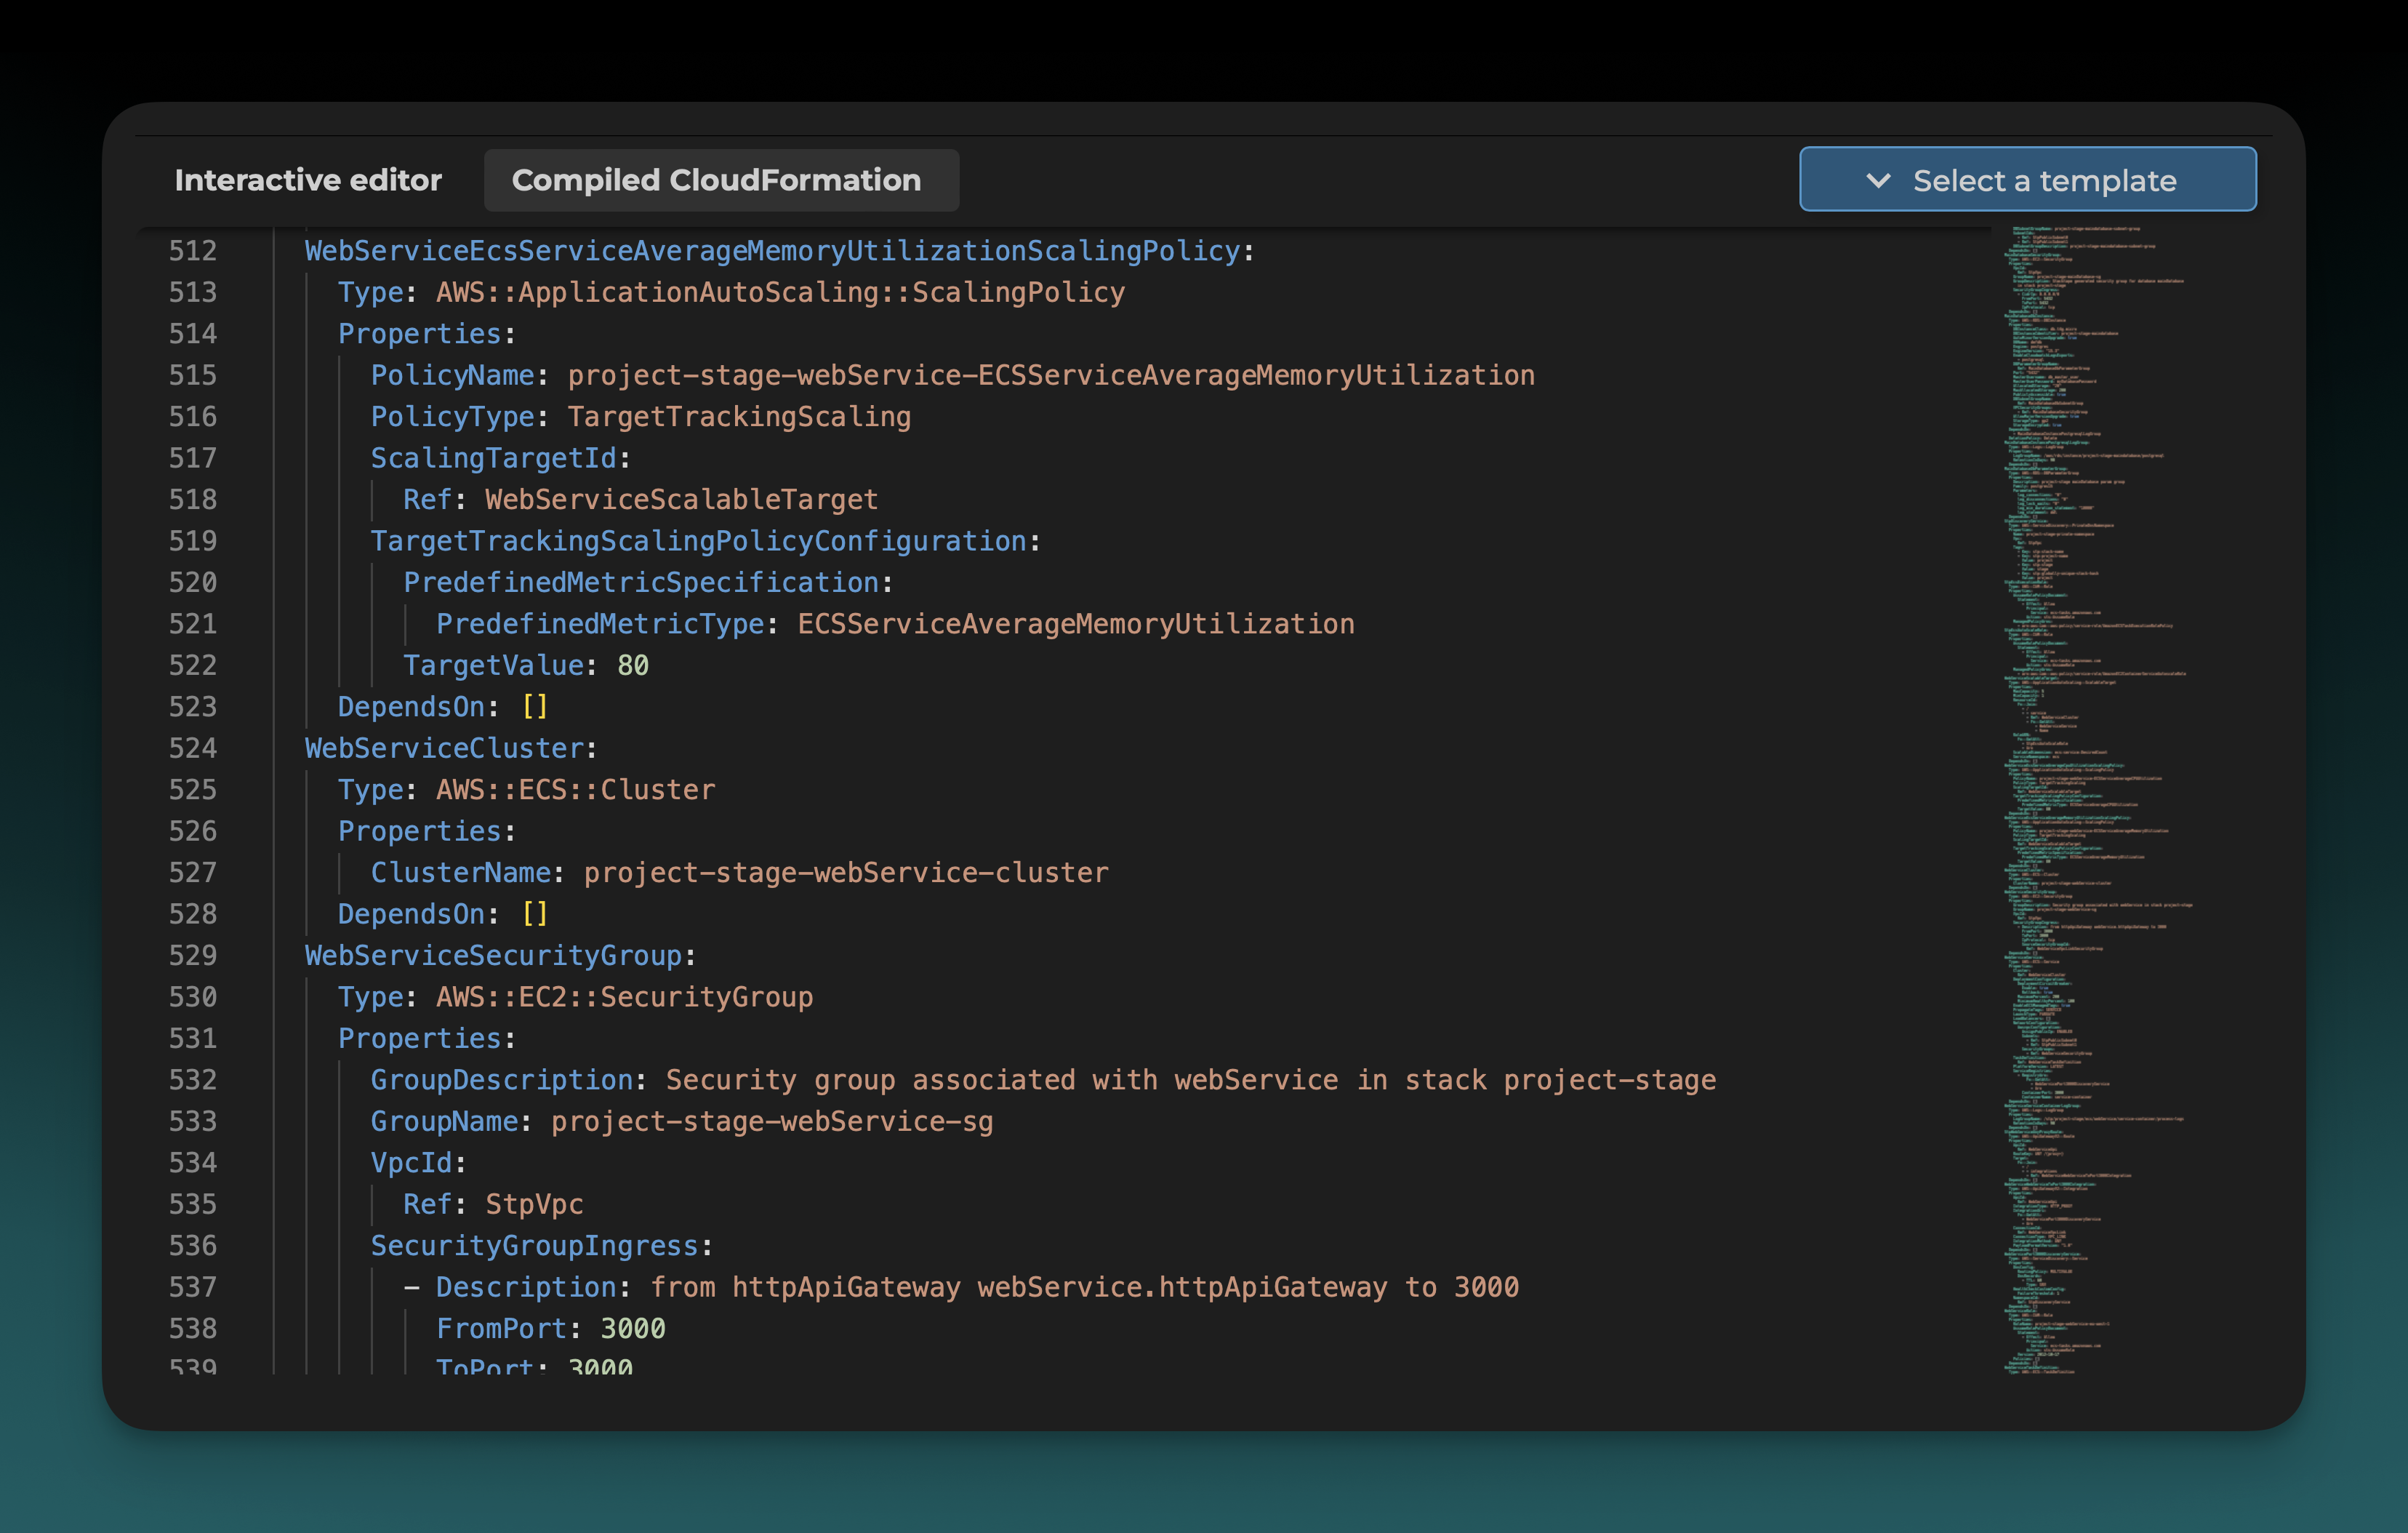2408x1533 pixels.
Task: Click the PredefinedMetricSpecification key
Action: 641,583
